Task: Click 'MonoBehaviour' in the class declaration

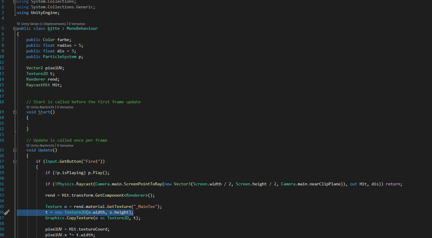Action: pyautogui.click(x=82, y=28)
